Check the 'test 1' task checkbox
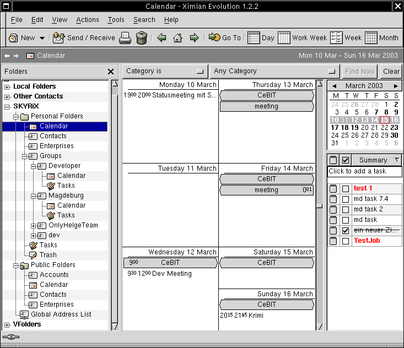404x348 pixels. click(346, 189)
